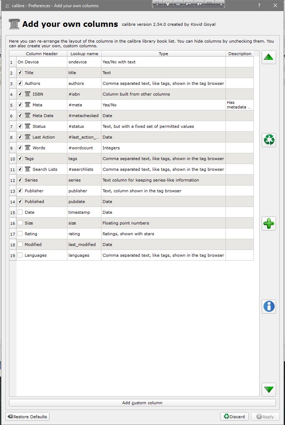Click 'Ratings, shown with stars' type cell

point(163,234)
